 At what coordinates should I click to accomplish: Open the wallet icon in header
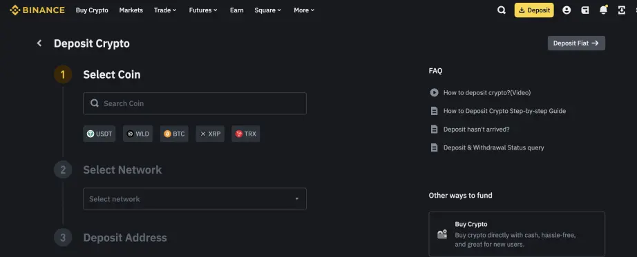(x=585, y=10)
